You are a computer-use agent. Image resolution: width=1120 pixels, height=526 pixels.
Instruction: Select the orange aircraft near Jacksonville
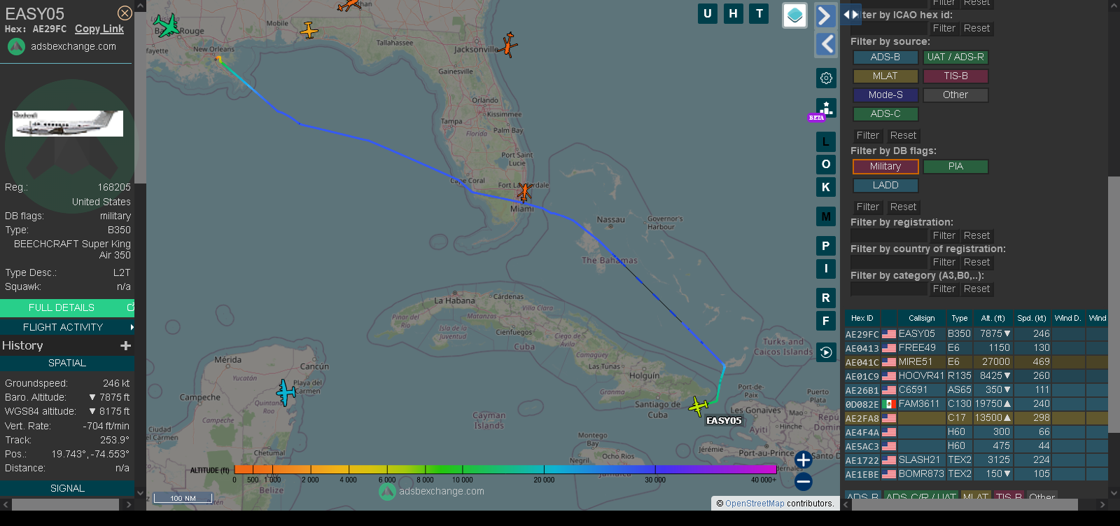509,45
